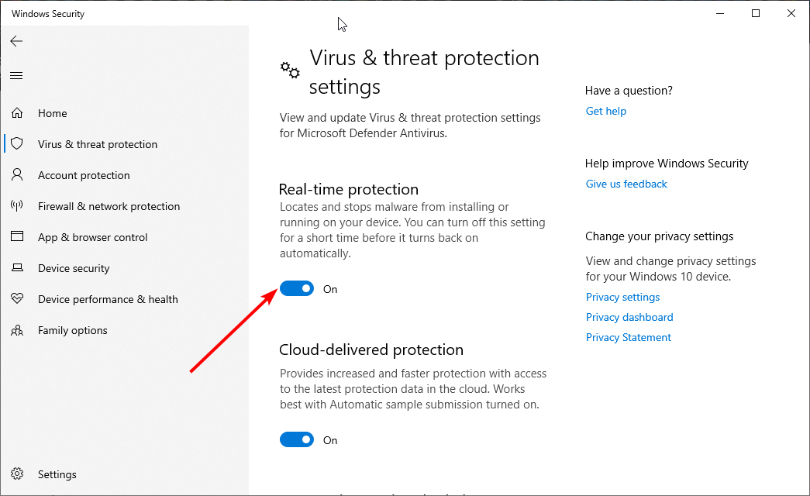Click the Family options people icon
The height and width of the screenshot is (496, 810).
point(17,330)
